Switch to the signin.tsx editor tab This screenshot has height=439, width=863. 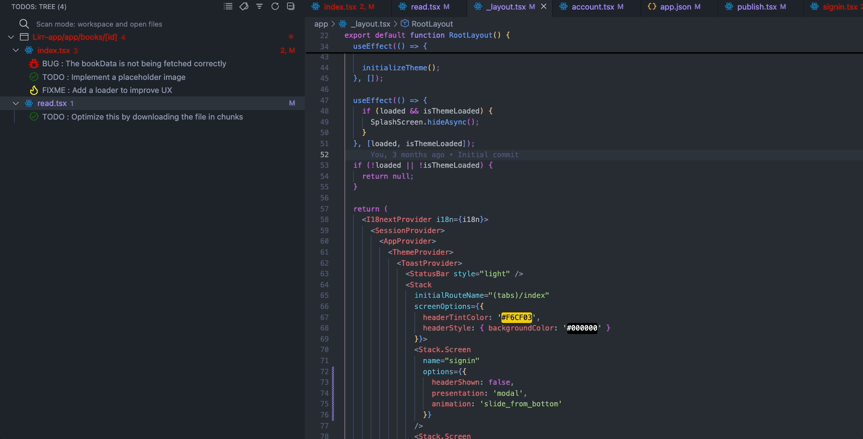click(x=834, y=7)
